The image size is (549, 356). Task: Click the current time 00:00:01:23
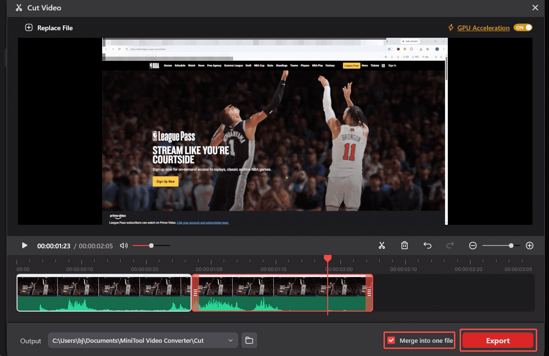tap(53, 246)
